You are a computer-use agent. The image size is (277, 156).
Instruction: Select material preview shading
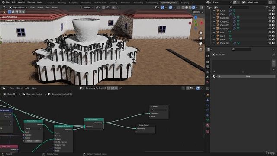(x=190, y=7)
